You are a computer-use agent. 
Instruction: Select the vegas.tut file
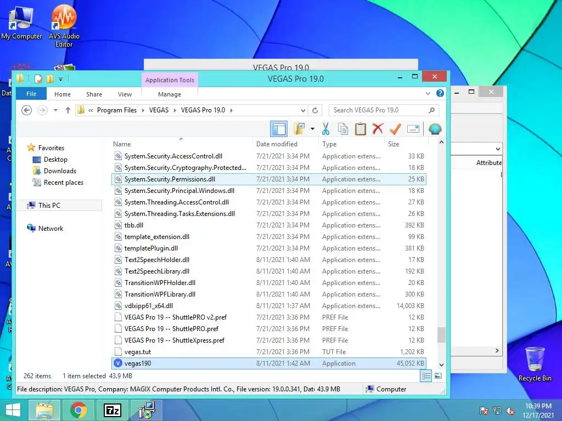[x=269, y=351]
